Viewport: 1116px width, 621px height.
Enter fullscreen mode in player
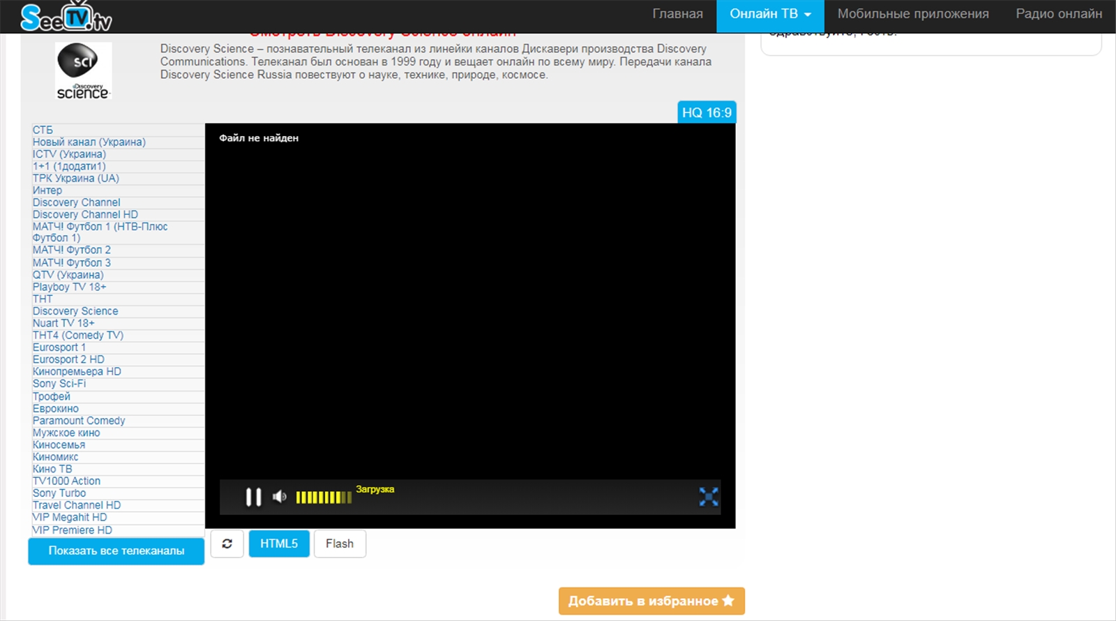[x=709, y=497]
